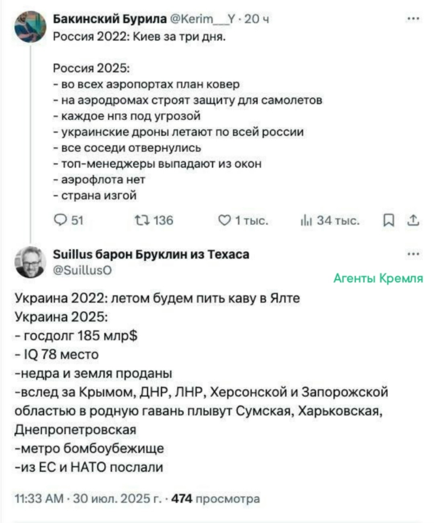Screen dimensions: 434x523
Task: Open more options for Suillus tweet
Action: [413, 254]
